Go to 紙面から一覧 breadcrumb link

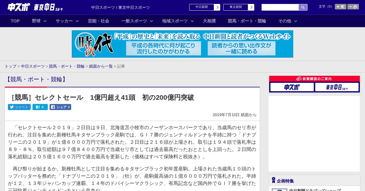pyautogui.click(x=101, y=66)
